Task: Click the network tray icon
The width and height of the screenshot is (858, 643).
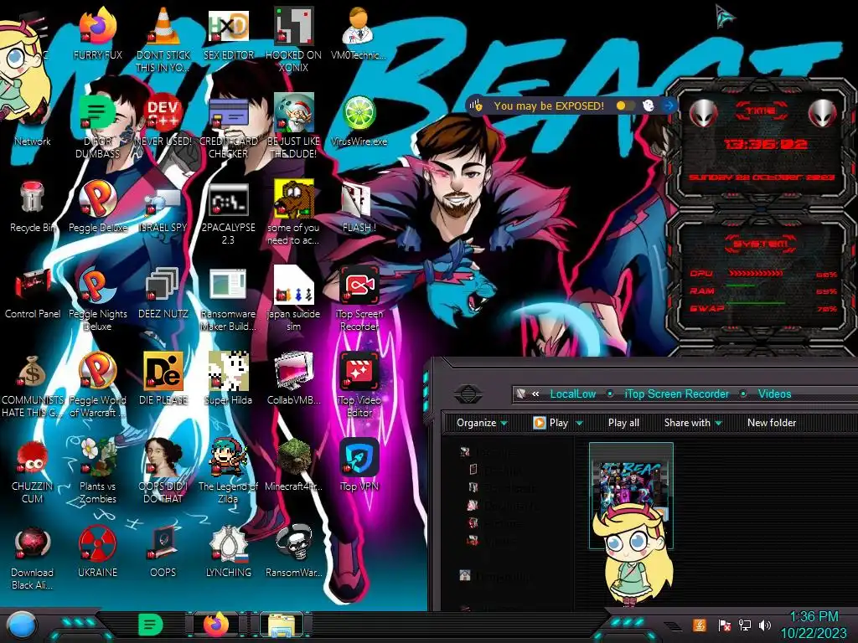Action: 744,625
